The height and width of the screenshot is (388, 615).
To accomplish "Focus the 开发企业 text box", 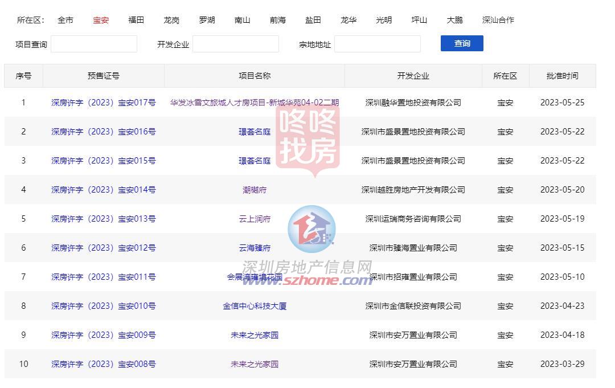I will click(x=236, y=44).
